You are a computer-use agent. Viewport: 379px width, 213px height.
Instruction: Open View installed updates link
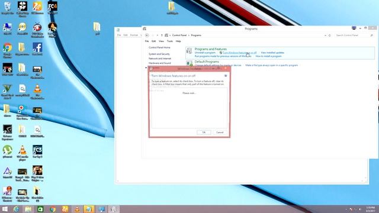[x=272, y=53]
